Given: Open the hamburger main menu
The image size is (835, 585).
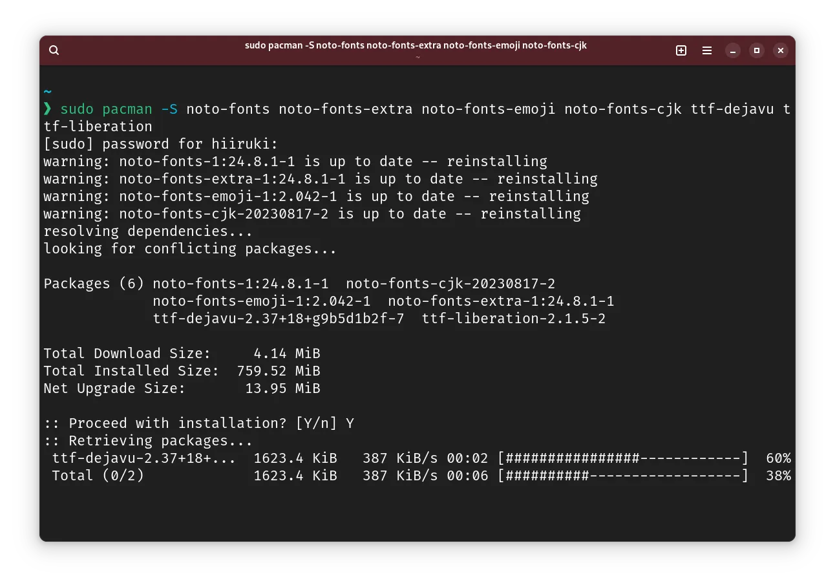Looking at the screenshot, I should tap(707, 50).
